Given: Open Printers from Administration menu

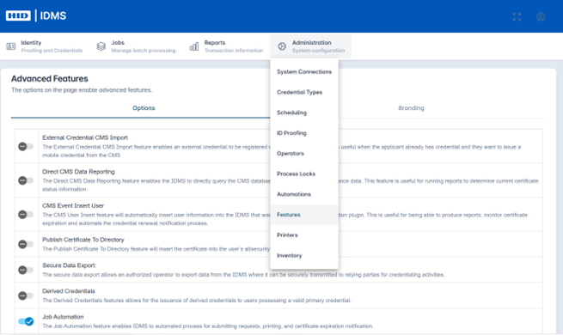Looking at the screenshot, I should 304,235.
